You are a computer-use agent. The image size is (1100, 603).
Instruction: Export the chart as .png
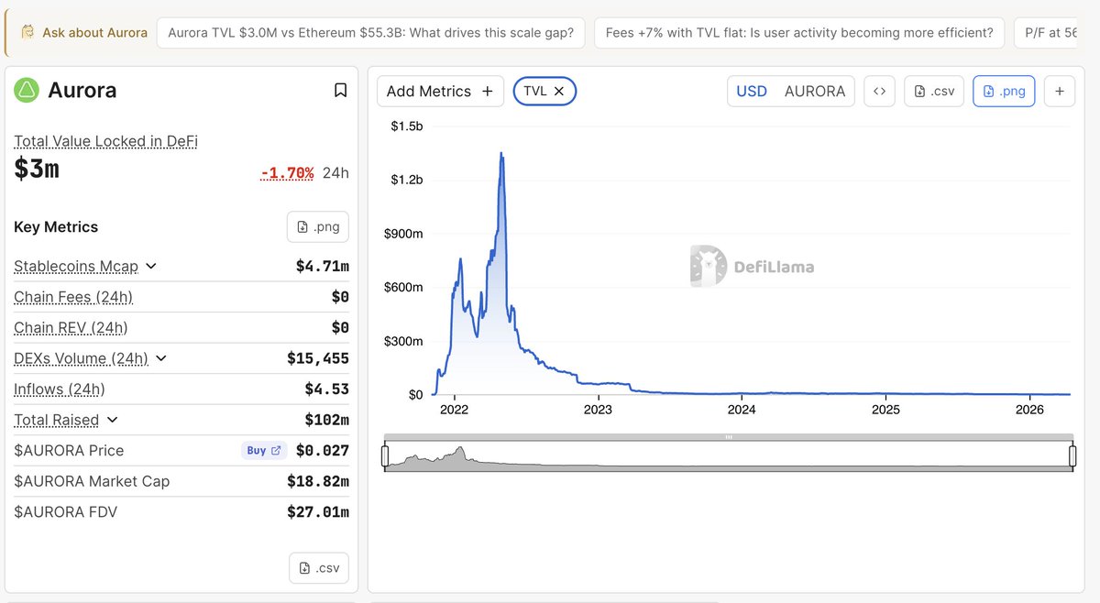pyautogui.click(x=1004, y=91)
